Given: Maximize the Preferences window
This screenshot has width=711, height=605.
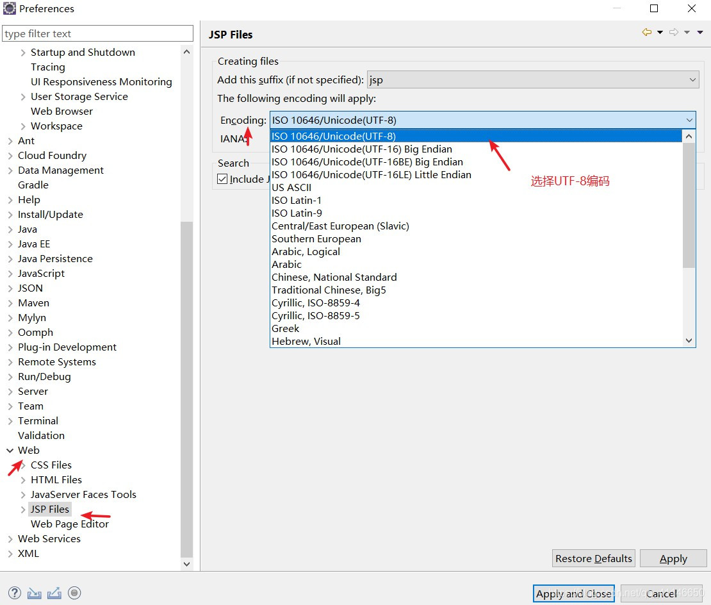Looking at the screenshot, I should click(x=654, y=8).
